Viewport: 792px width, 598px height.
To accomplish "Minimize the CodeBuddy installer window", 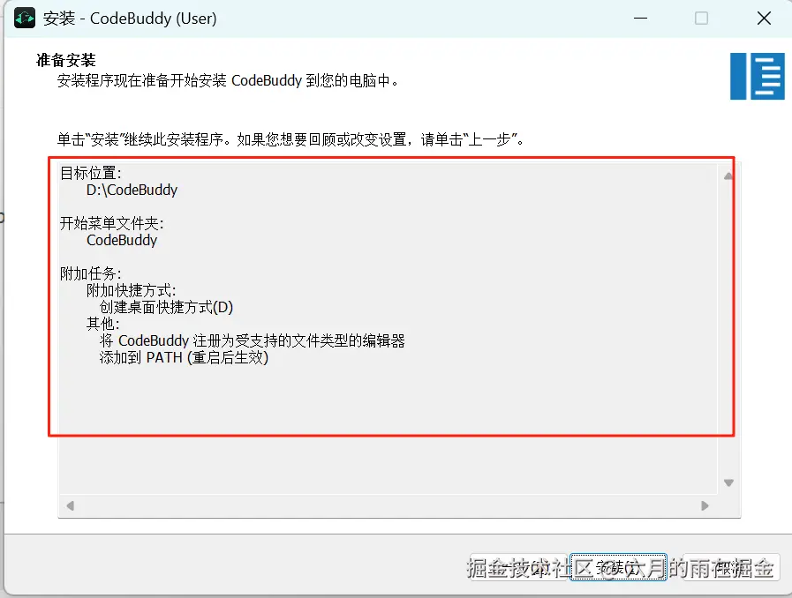I will [640, 19].
